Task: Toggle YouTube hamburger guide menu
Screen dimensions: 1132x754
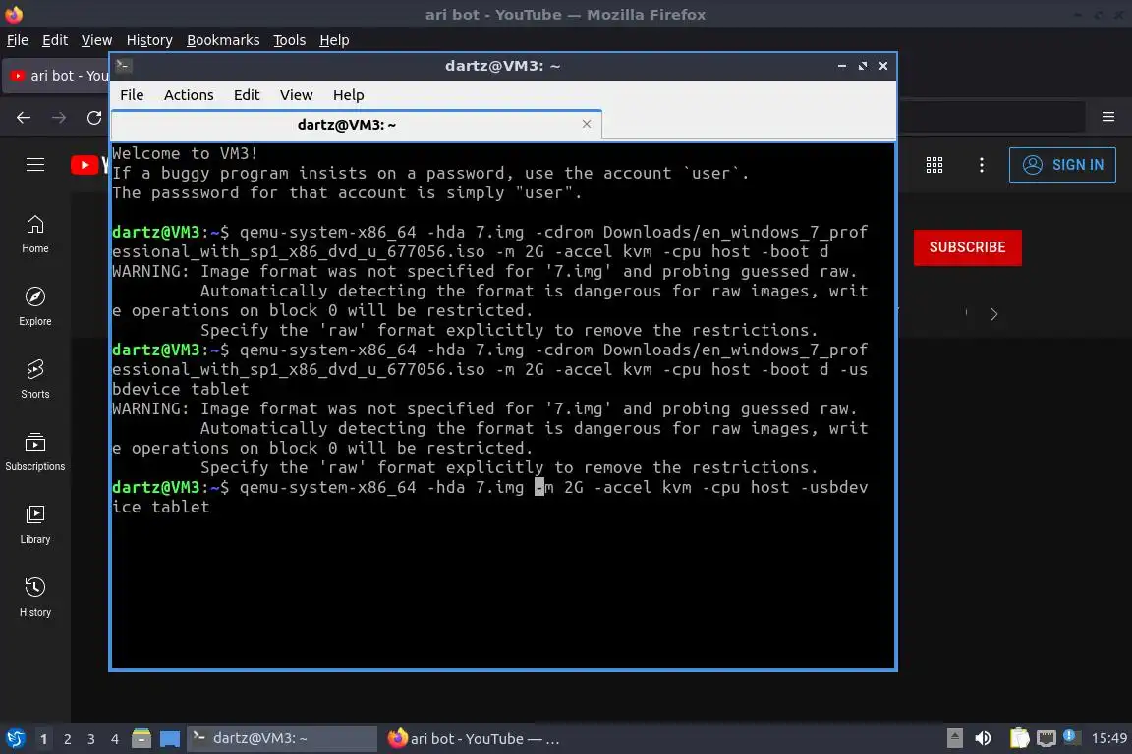Action: [34, 165]
